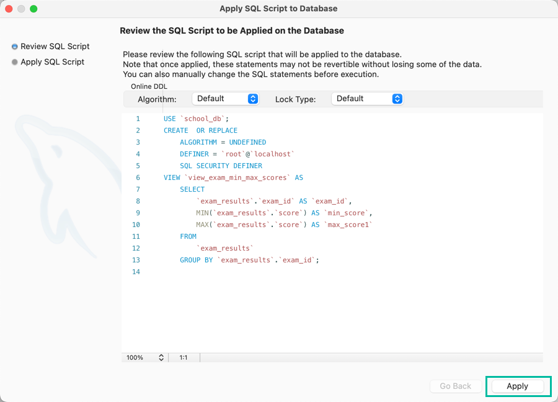Open the Lock Type dropdown
This screenshot has width=558, height=402.
tap(367, 99)
